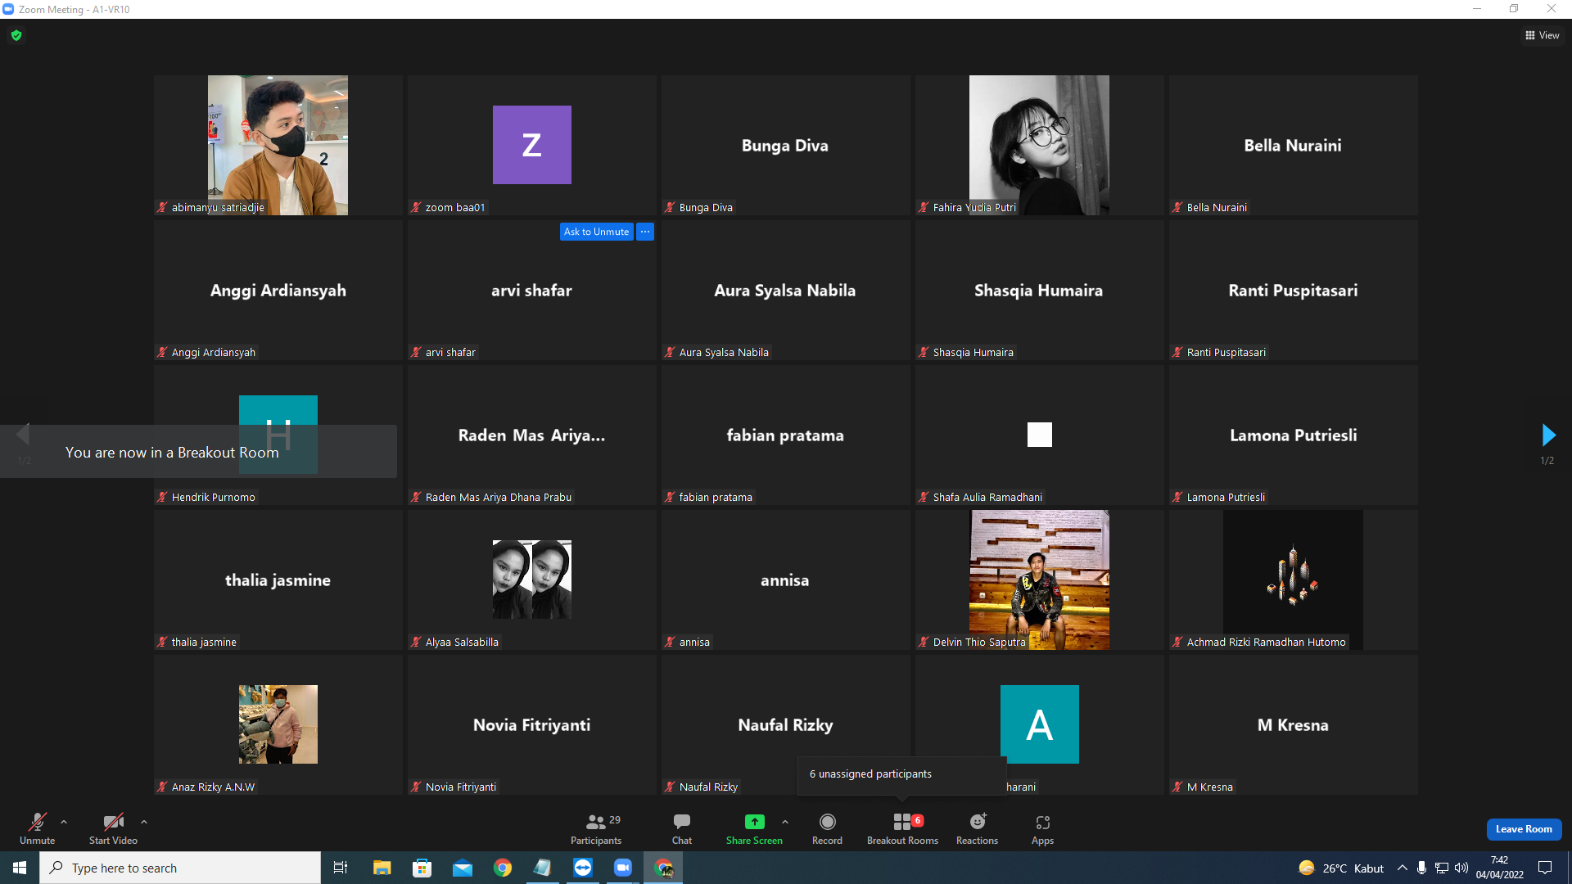Open the Participants panel
Screen dimensions: 1572x884
point(596,828)
